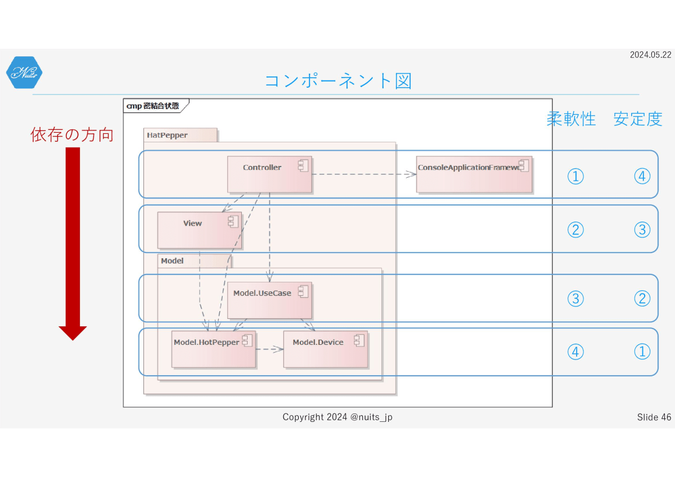
Task: Select the "Model.HotPepper" component label
Action: pos(206,342)
